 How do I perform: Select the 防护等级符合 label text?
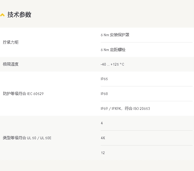15,94
